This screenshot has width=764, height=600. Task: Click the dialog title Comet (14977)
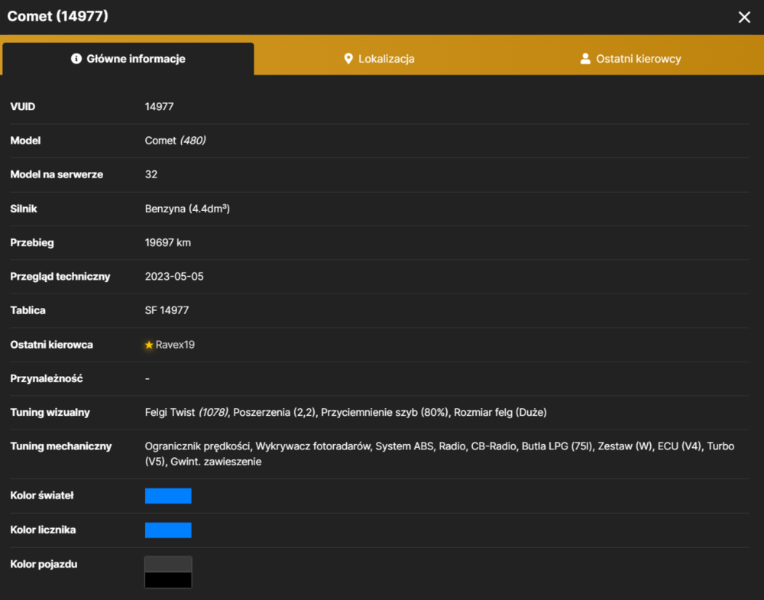click(58, 16)
